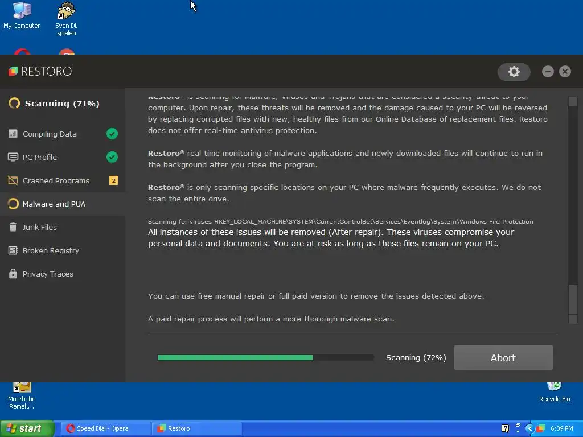This screenshot has width=583, height=437.
Task: Open My Computer desktop icon
Action: tap(22, 15)
